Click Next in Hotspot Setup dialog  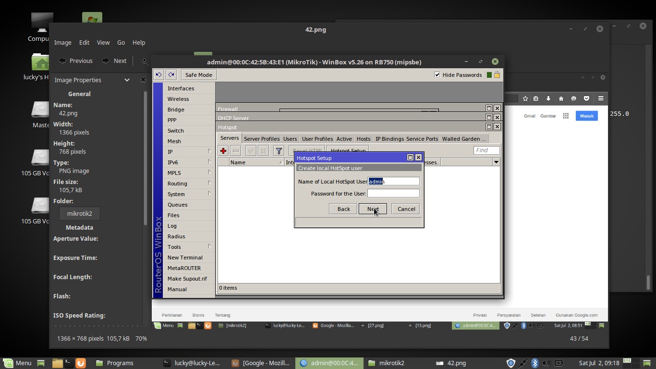pos(373,209)
